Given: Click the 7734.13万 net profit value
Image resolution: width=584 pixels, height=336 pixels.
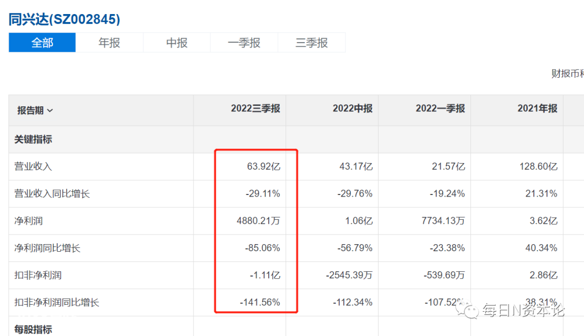Looking at the screenshot, I should tap(443, 220).
